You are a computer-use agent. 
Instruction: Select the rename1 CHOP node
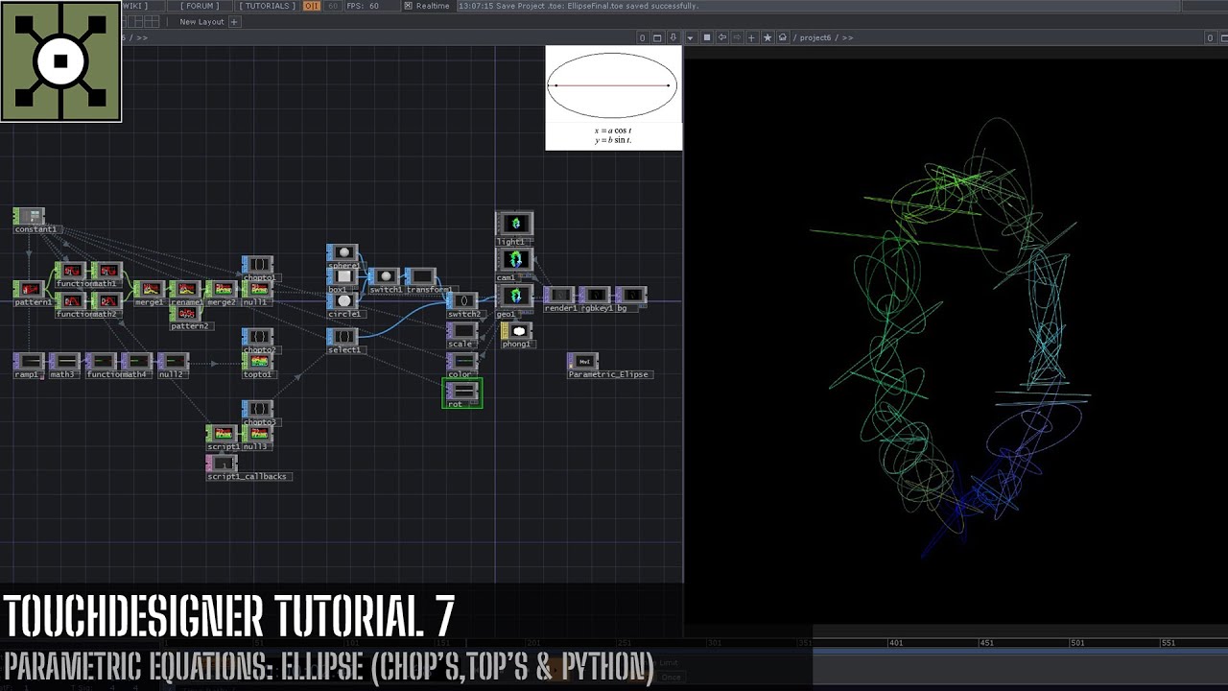(x=185, y=289)
